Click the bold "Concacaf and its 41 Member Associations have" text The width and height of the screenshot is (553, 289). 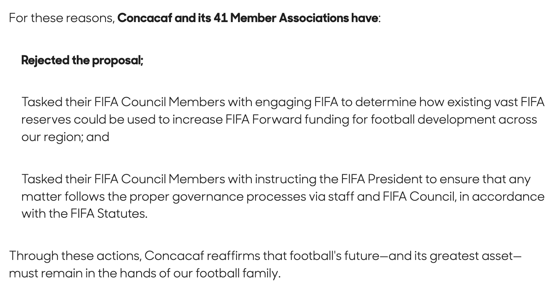[x=248, y=18]
